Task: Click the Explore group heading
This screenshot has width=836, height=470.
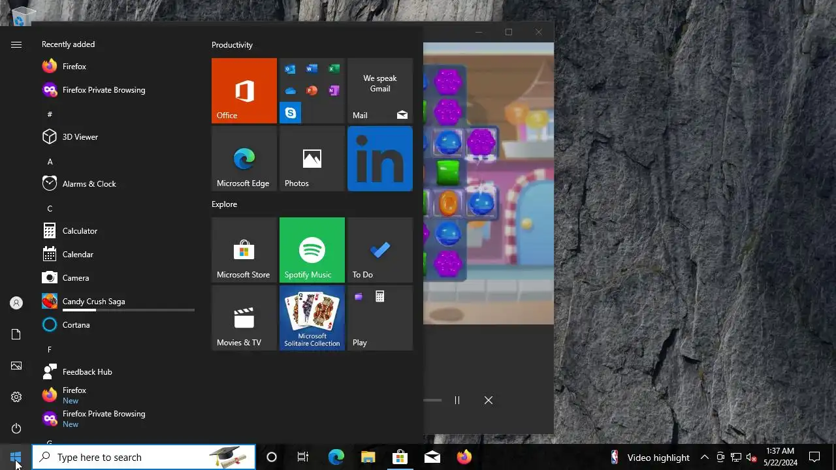Action: click(x=224, y=204)
